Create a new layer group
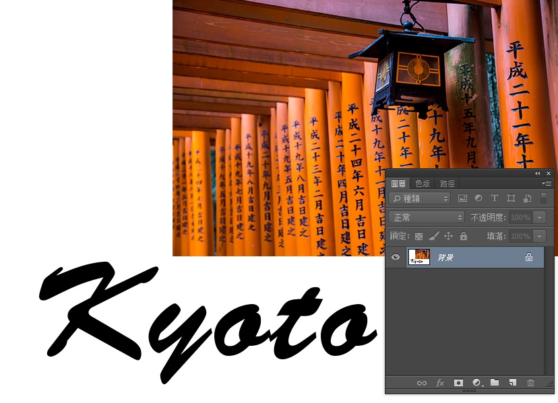The width and height of the screenshot is (558, 403). (495, 383)
